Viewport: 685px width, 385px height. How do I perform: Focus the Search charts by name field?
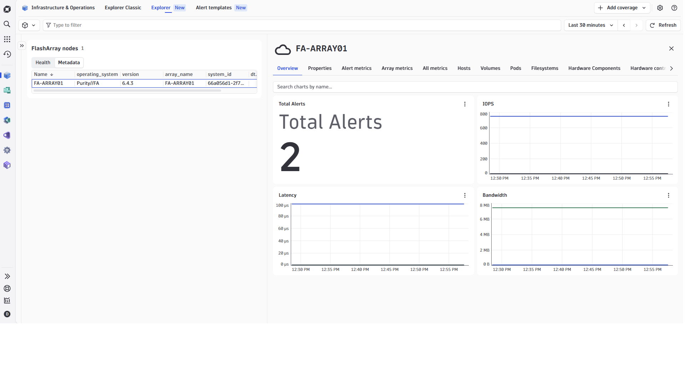(475, 87)
